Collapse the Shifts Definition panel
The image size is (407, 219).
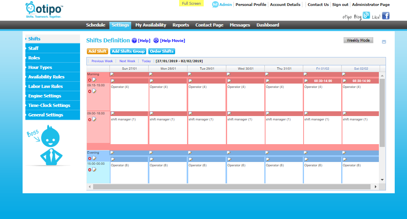coord(384,42)
